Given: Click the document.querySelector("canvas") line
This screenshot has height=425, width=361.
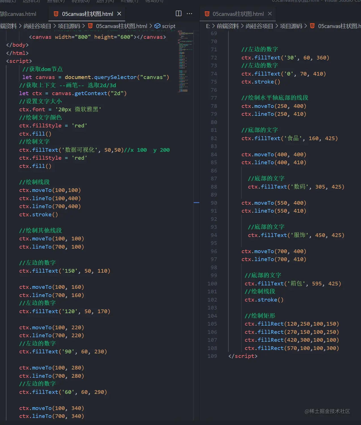Looking at the screenshot, I should pyautogui.click(x=96, y=77).
